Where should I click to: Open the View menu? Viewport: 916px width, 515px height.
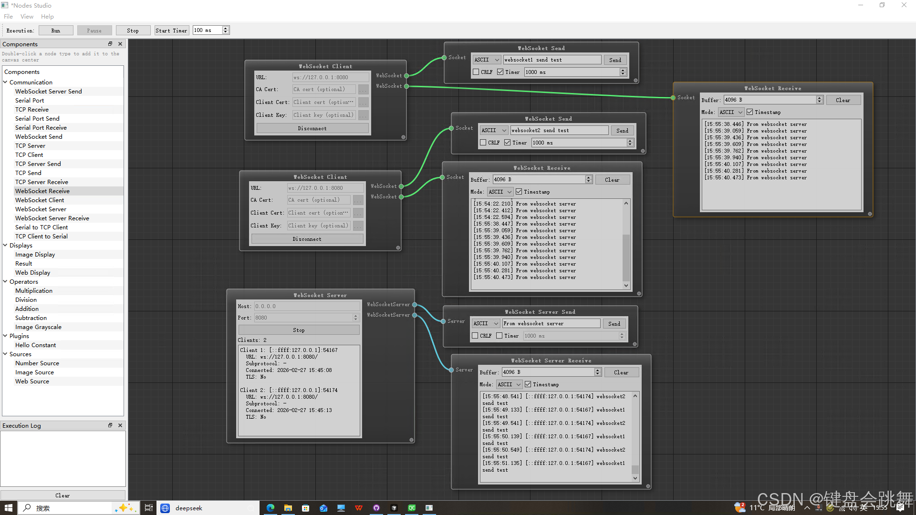pos(27,16)
